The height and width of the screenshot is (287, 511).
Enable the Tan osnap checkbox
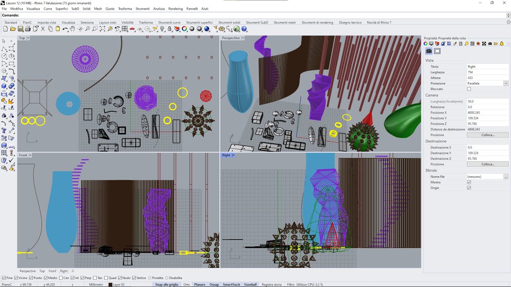tap(95, 278)
